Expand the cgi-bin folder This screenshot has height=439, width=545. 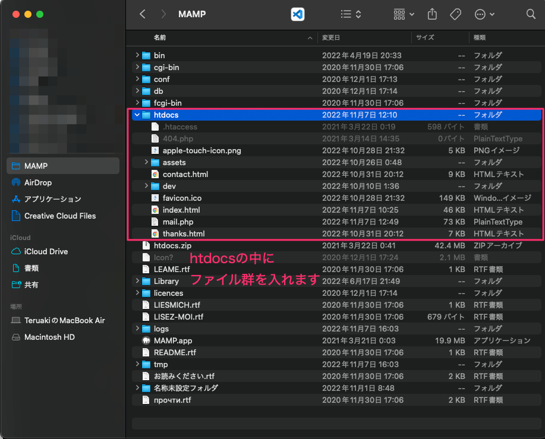pos(137,67)
